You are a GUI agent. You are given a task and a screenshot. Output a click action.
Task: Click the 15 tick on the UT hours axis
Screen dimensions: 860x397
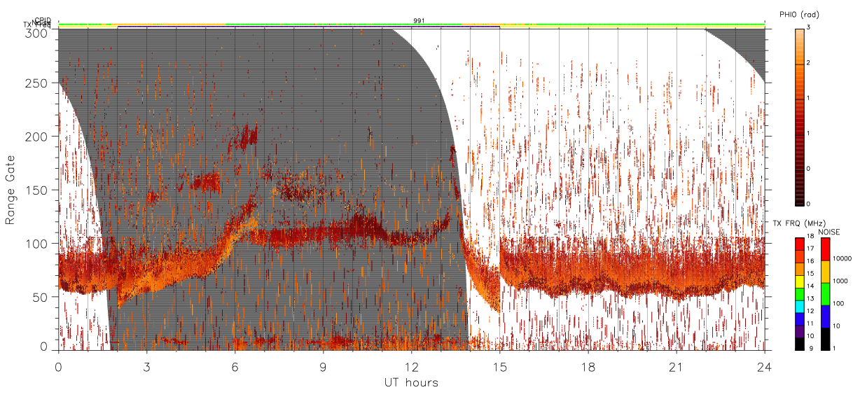[x=499, y=366]
